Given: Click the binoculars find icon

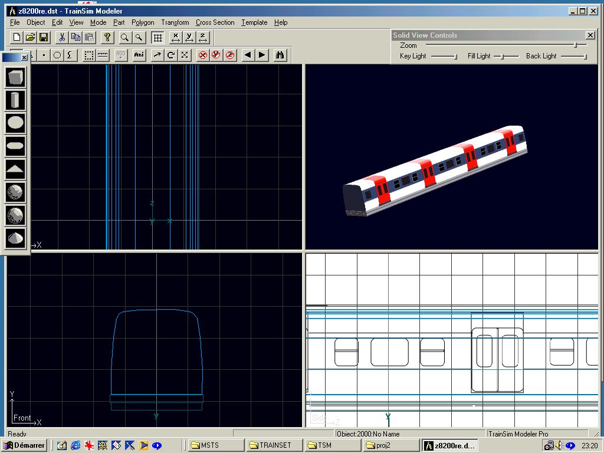Looking at the screenshot, I should 280,55.
